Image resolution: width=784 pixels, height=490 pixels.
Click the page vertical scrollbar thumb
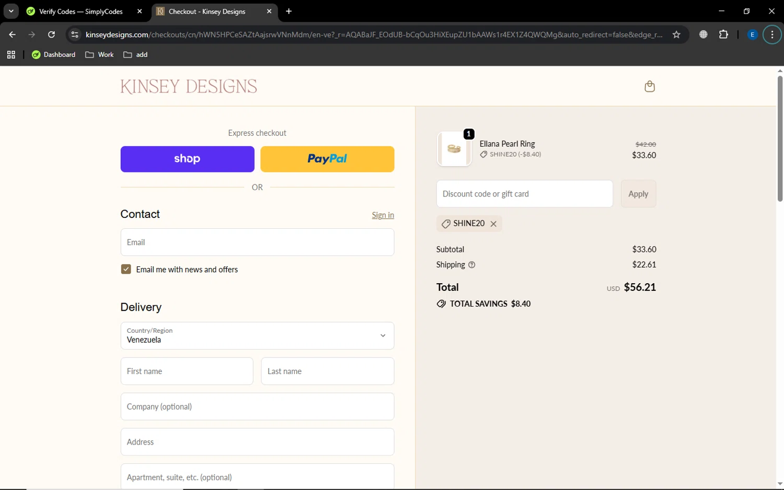[780, 138]
